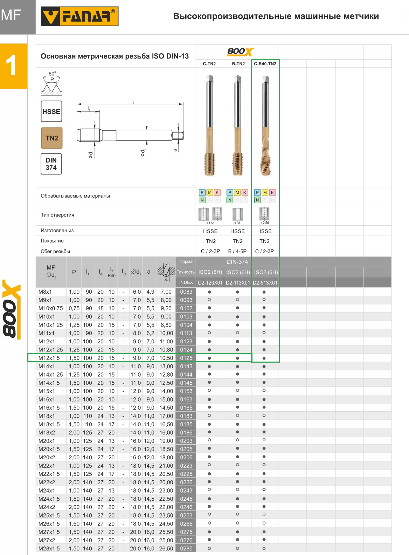The height and width of the screenshot is (555, 409).
Task: Select the HSSE badge beside the tap drawing
Action: pos(51,111)
